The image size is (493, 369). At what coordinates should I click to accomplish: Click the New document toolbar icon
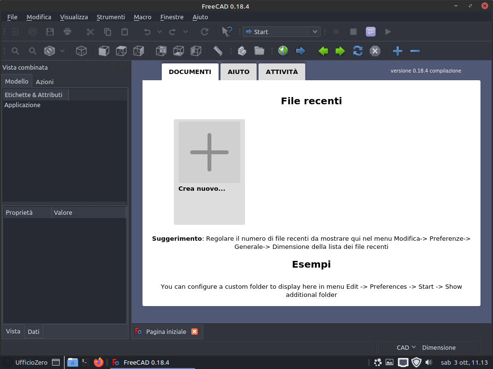(15, 32)
